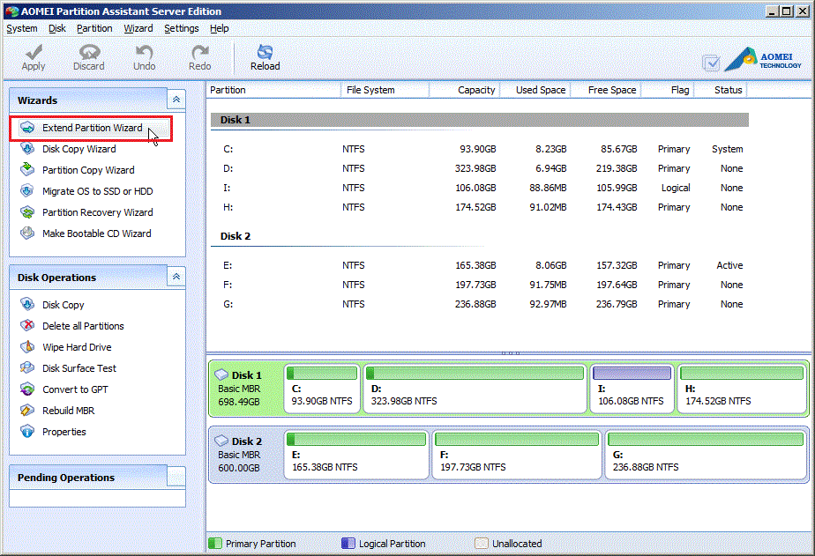The width and height of the screenshot is (815, 556).
Task: Choose Delete all Partitions
Action: [83, 326]
